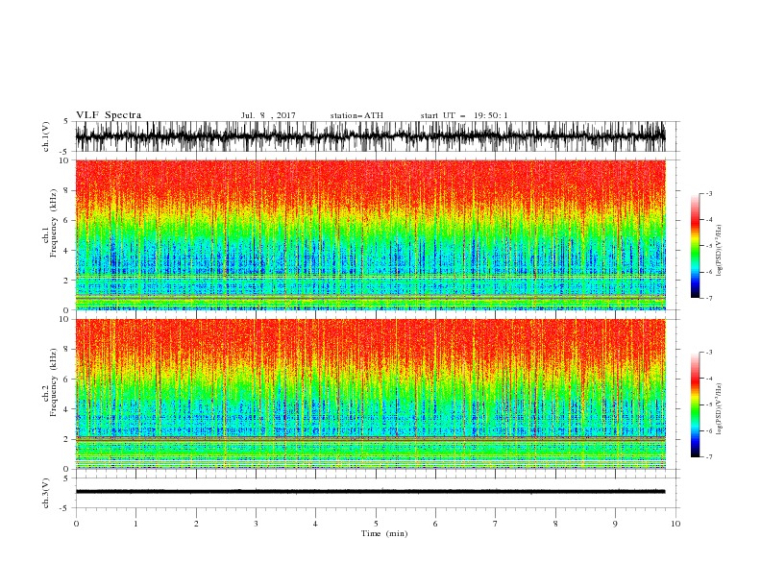
Task: Click the log(PSD) label beside the ch.1 colorbar
Action: coord(720,251)
